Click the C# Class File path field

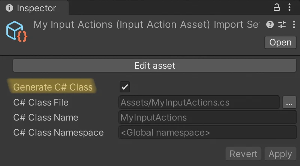[x=199, y=102]
